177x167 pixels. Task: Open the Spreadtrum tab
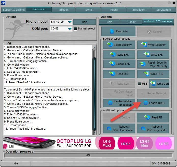(x=164, y=10)
